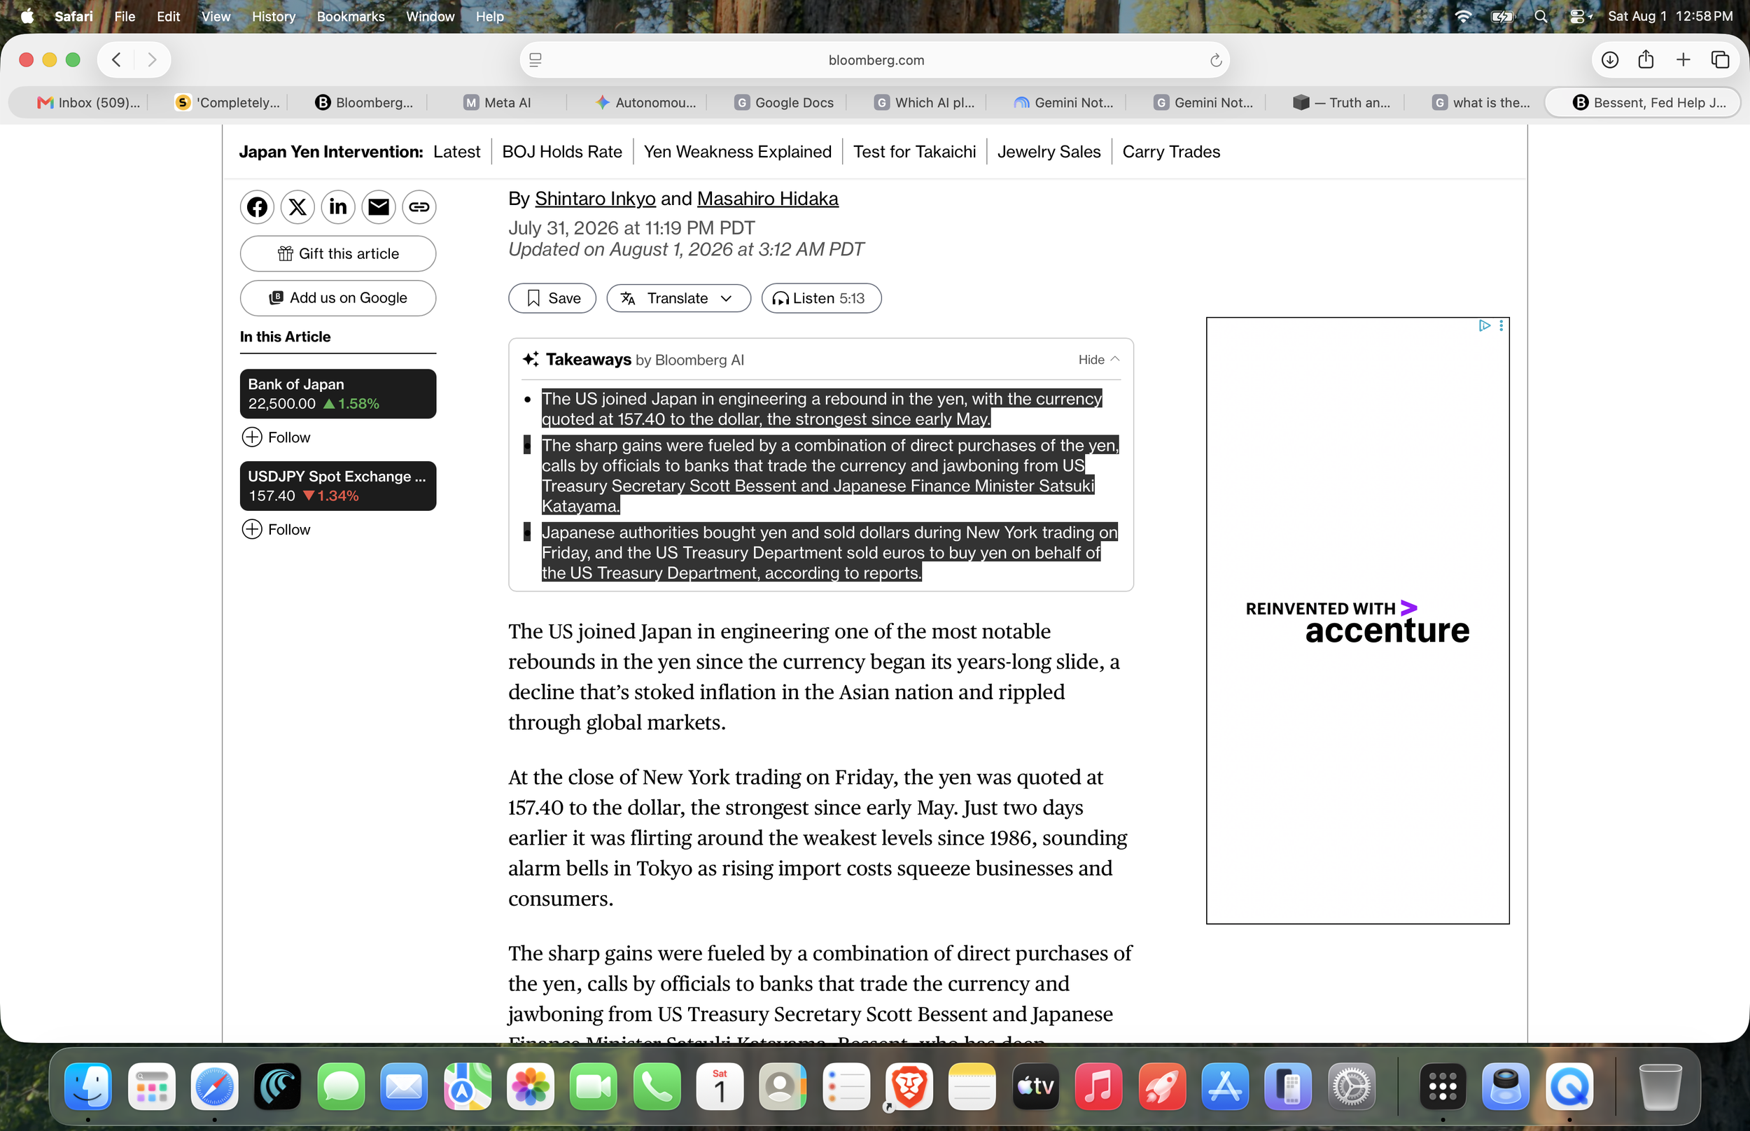1750x1131 pixels.
Task: Open the Translate dropdown
Action: (x=678, y=298)
